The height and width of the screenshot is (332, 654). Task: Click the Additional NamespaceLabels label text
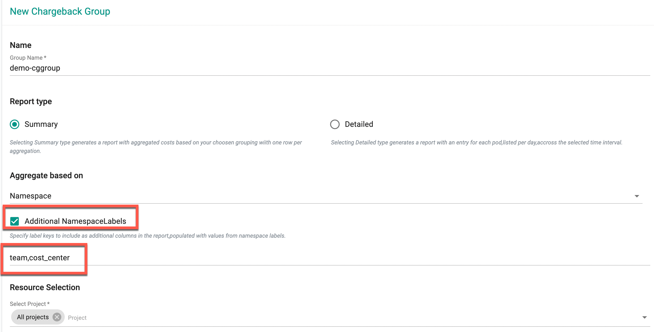75,221
